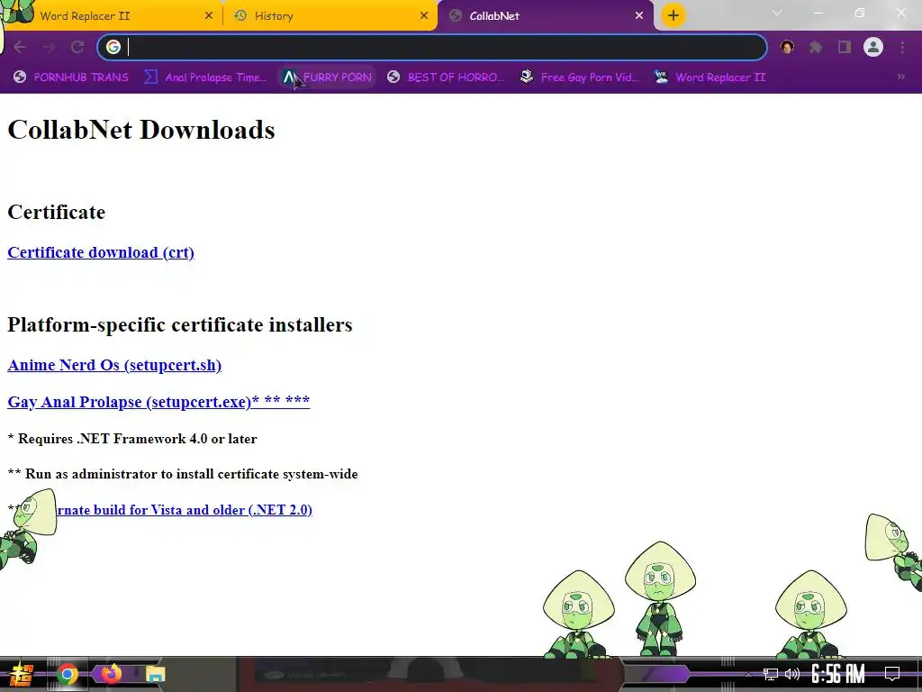Launch Firefox from the taskbar
This screenshot has height=692, width=922.
pyautogui.click(x=111, y=673)
